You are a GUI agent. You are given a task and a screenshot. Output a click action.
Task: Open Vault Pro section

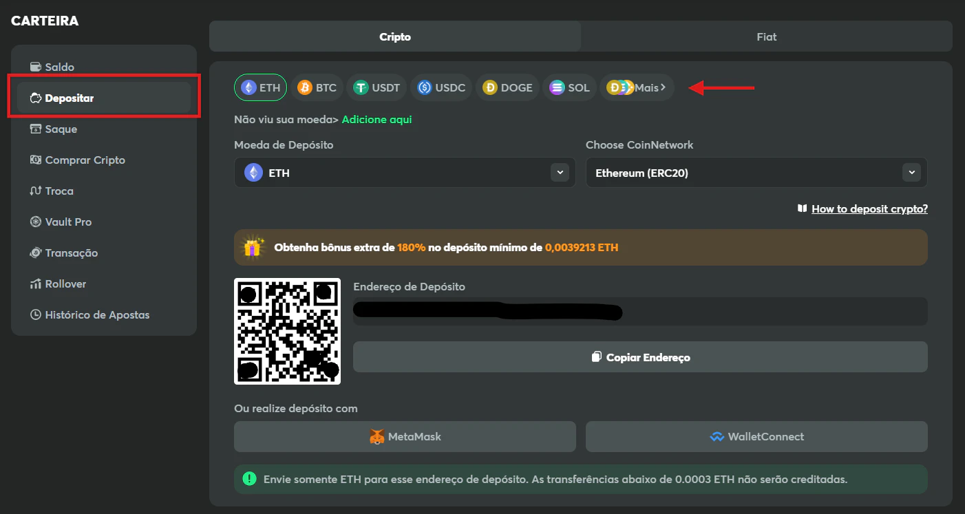click(x=104, y=222)
